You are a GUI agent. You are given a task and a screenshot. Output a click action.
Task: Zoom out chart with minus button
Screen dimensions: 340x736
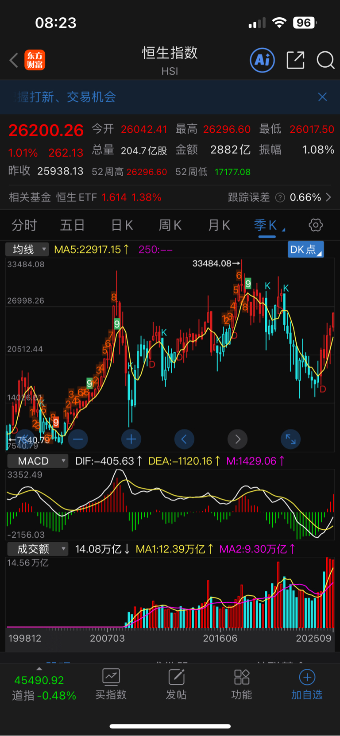pyautogui.click(x=78, y=439)
